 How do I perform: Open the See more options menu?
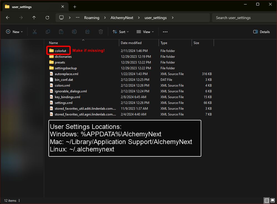165,32
